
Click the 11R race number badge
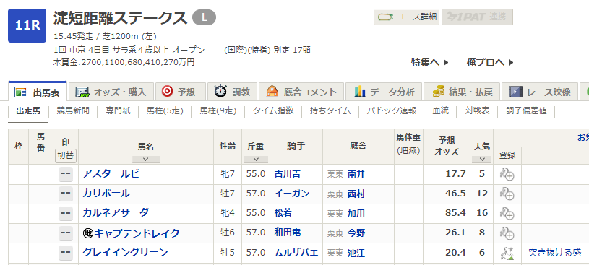pos(27,25)
